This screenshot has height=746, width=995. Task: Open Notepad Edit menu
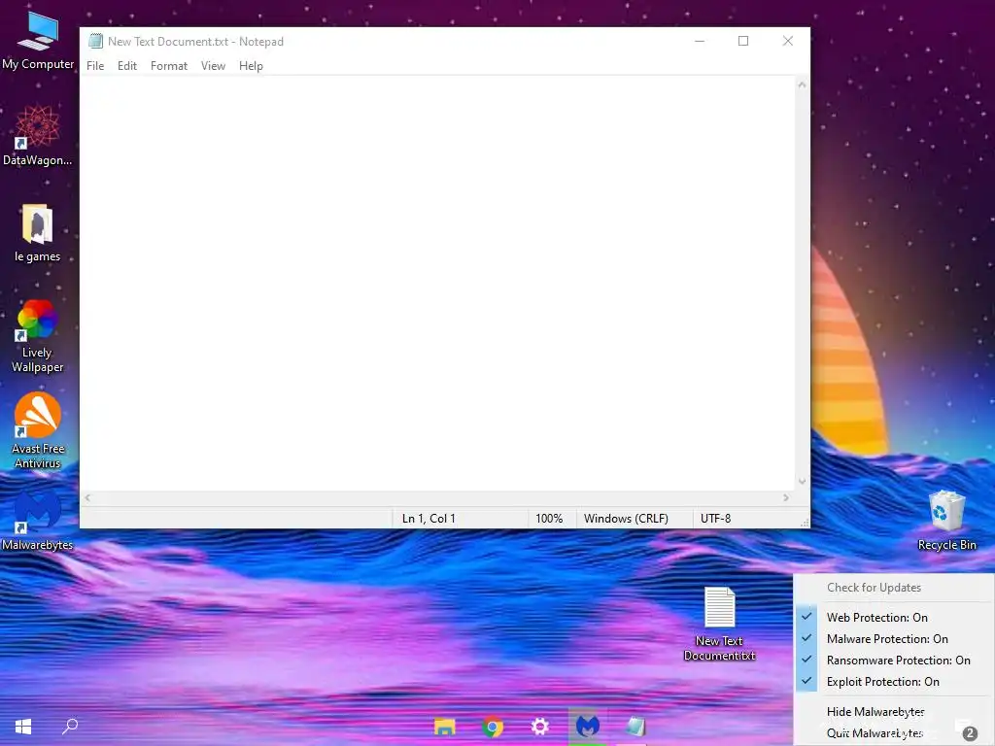coord(127,66)
